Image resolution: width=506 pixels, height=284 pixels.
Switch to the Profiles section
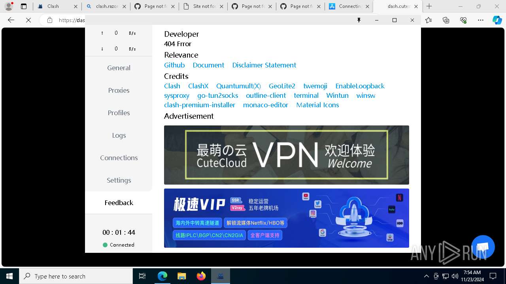[x=119, y=113]
